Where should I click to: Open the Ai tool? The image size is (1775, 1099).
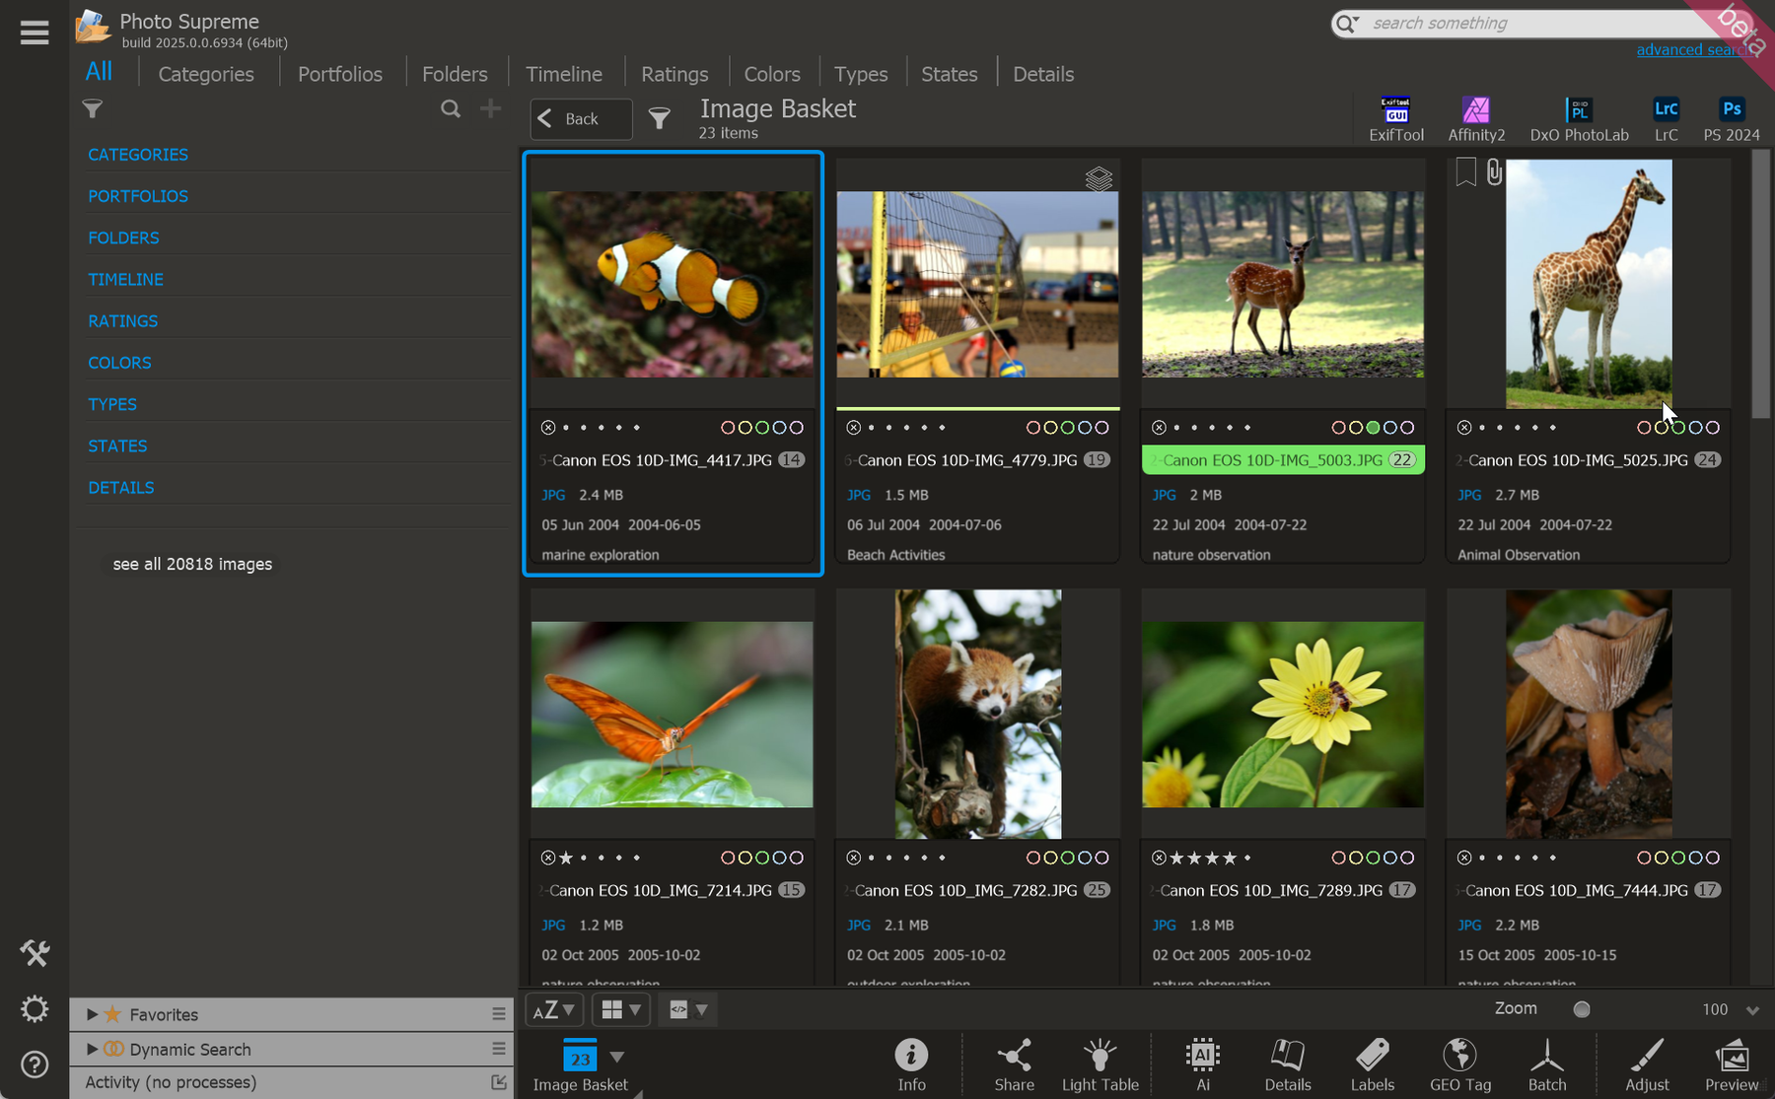click(x=1202, y=1065)
